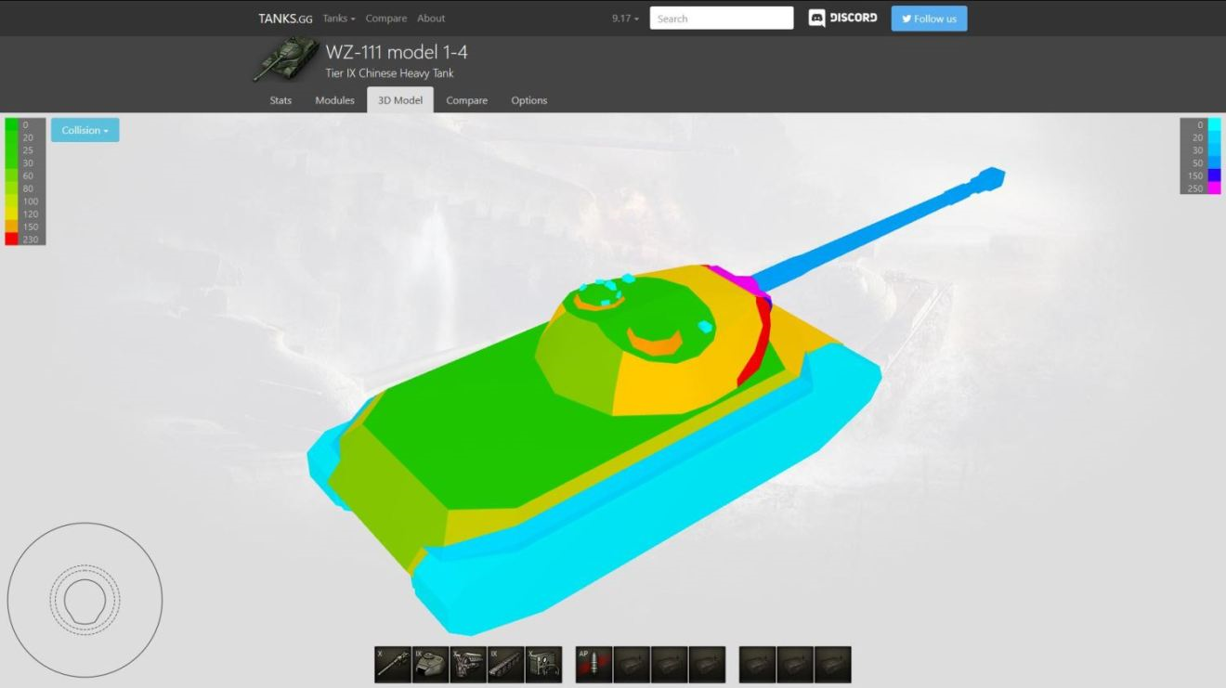The width and height of the screenshot is (1226, 688).
Task: Click the red 230 armor legend swatch
Action: (x=11, y=240)
